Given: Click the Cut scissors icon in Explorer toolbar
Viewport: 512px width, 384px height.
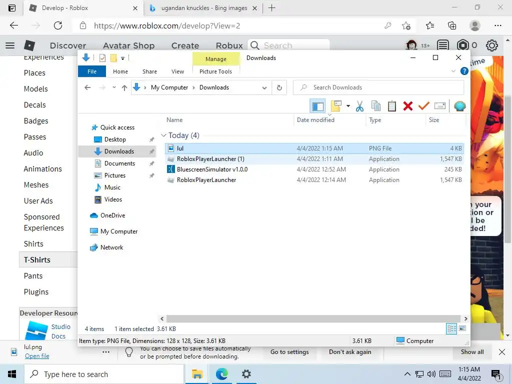Looking at the screenshot, I should [359, 106].
